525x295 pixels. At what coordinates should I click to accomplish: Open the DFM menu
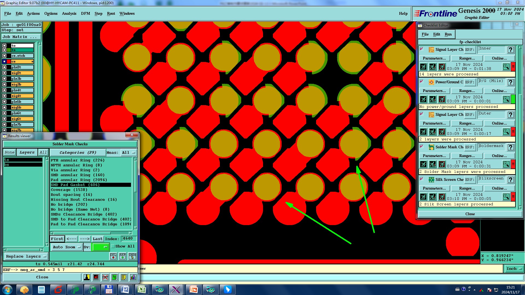pyautogui.click(x=85, y=13)
